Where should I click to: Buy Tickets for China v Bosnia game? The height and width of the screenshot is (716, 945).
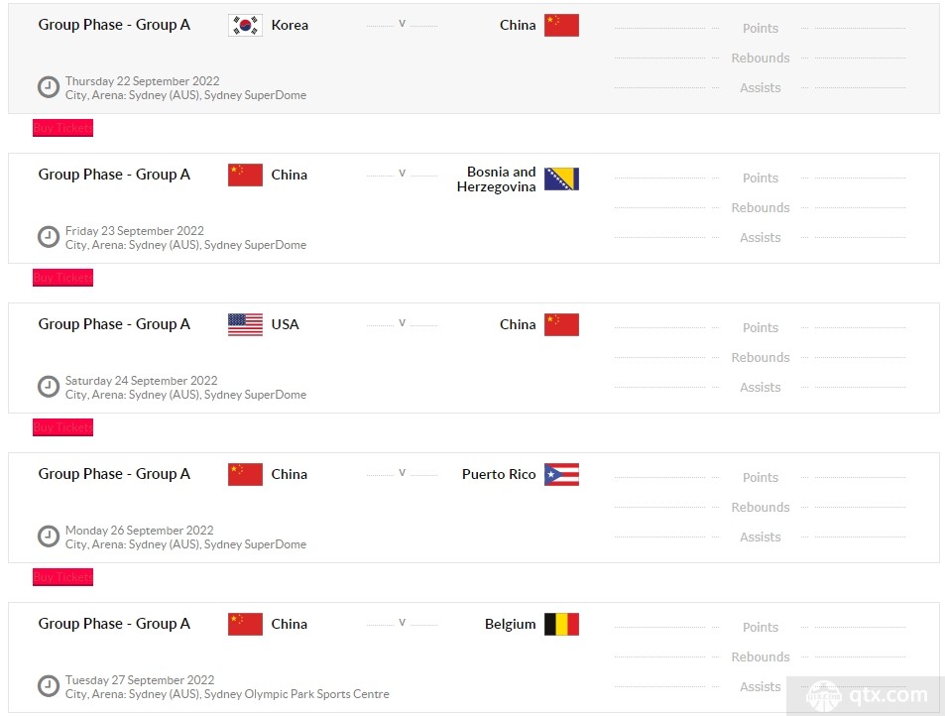coord(62,278)
